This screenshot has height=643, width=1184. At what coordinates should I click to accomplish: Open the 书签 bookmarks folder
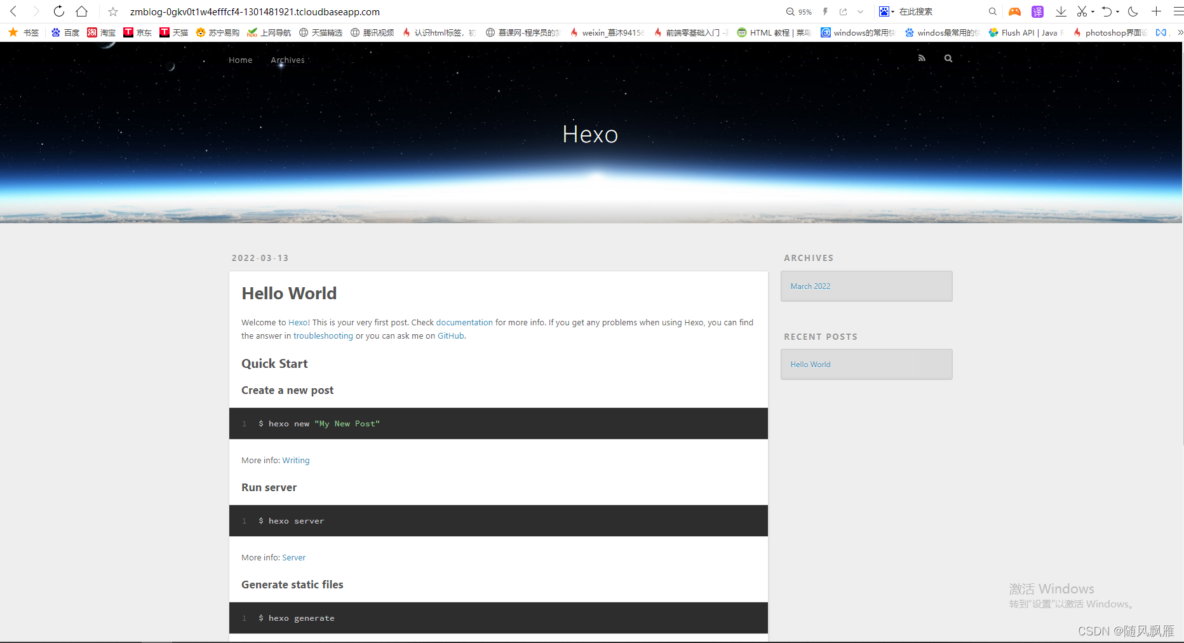(24, 32)
